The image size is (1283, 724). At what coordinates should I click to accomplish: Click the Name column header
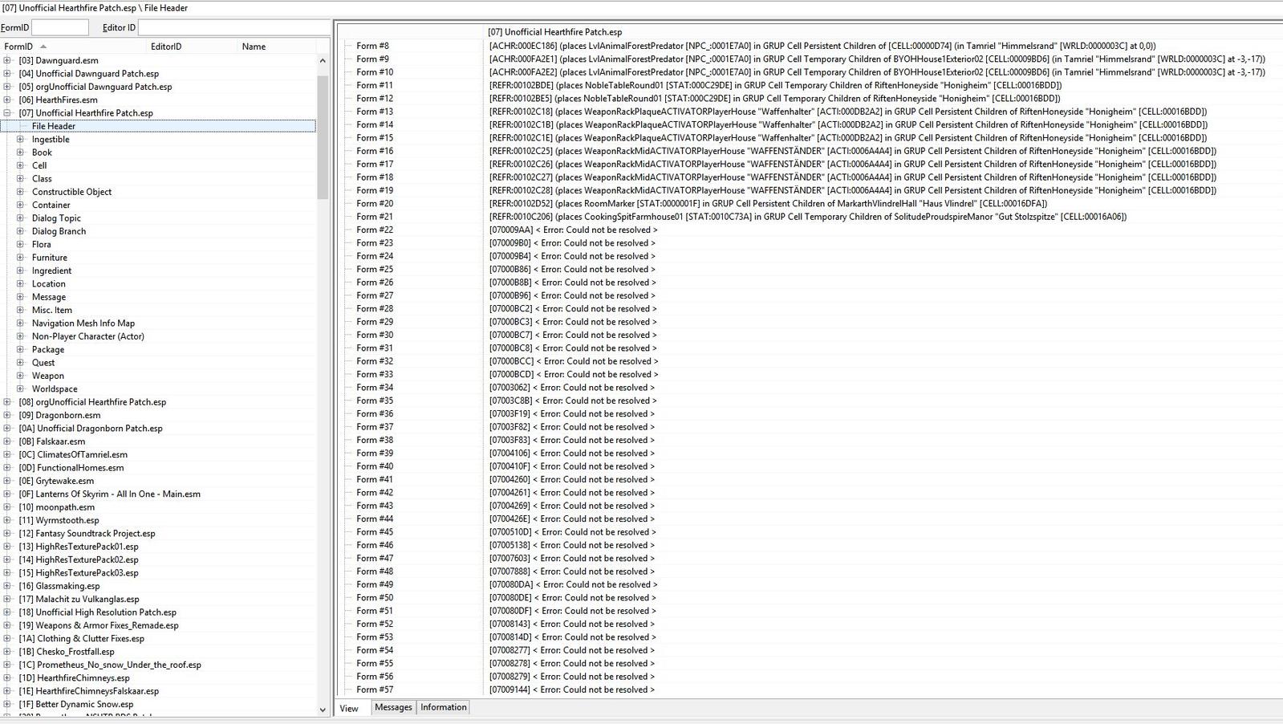point(254,47)
